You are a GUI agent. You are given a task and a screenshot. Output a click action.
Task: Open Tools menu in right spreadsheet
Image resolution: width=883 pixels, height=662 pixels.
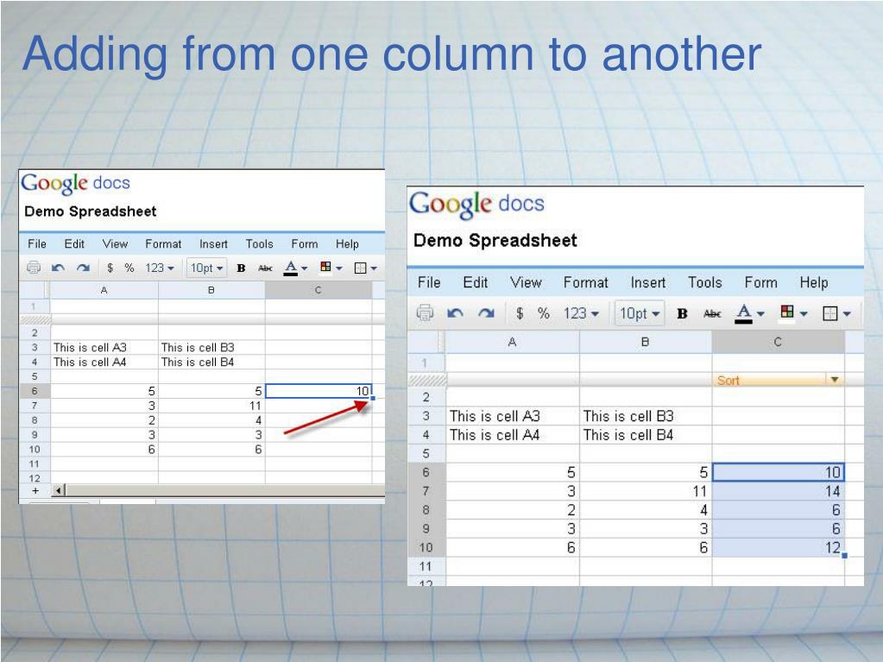[705, 282]
